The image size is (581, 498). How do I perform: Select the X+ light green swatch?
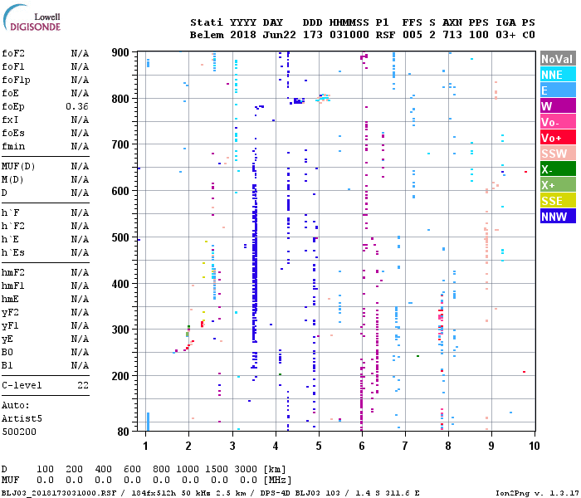[558, 185]
